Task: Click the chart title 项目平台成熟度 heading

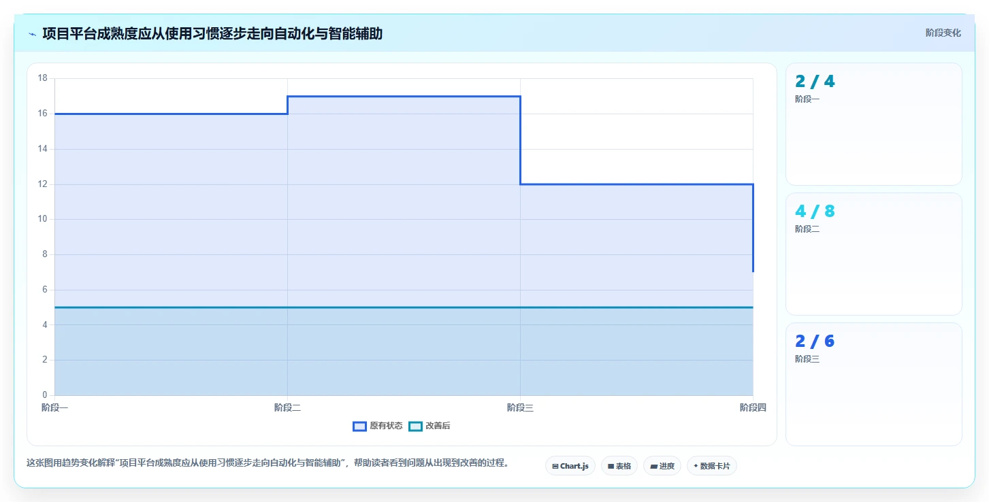Action: point(212,33)
